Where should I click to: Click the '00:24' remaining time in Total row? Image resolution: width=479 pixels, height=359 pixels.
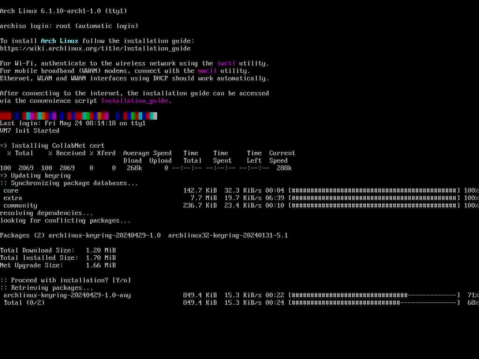[275, 303]
